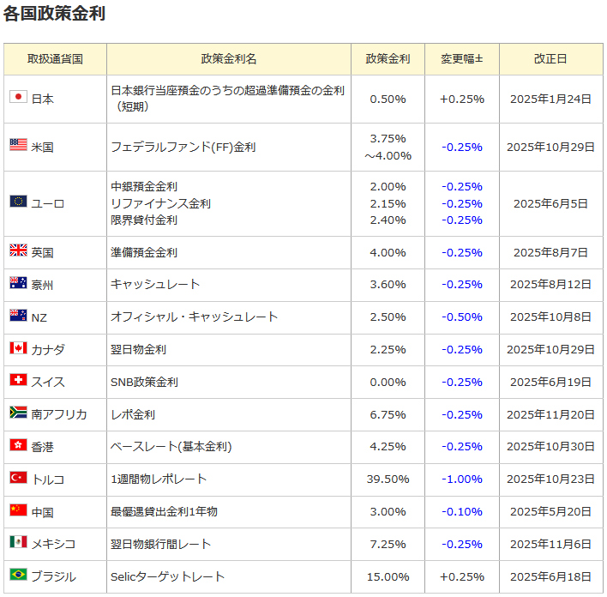Click the Japan flag icon

click(18, 97)
